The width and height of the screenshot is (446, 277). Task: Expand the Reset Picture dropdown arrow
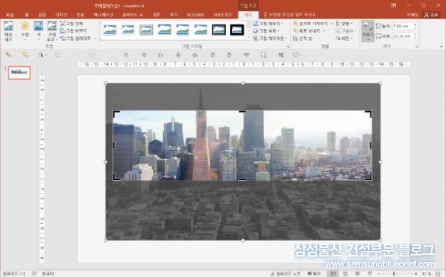[x=95, y=38]
